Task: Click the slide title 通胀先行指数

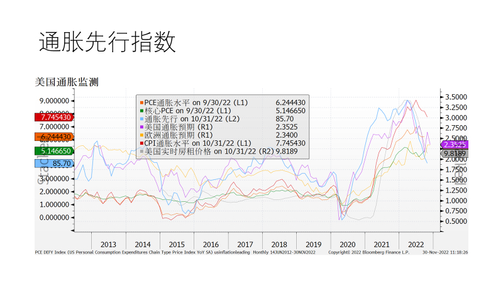Action: click(x=107, y=42)
